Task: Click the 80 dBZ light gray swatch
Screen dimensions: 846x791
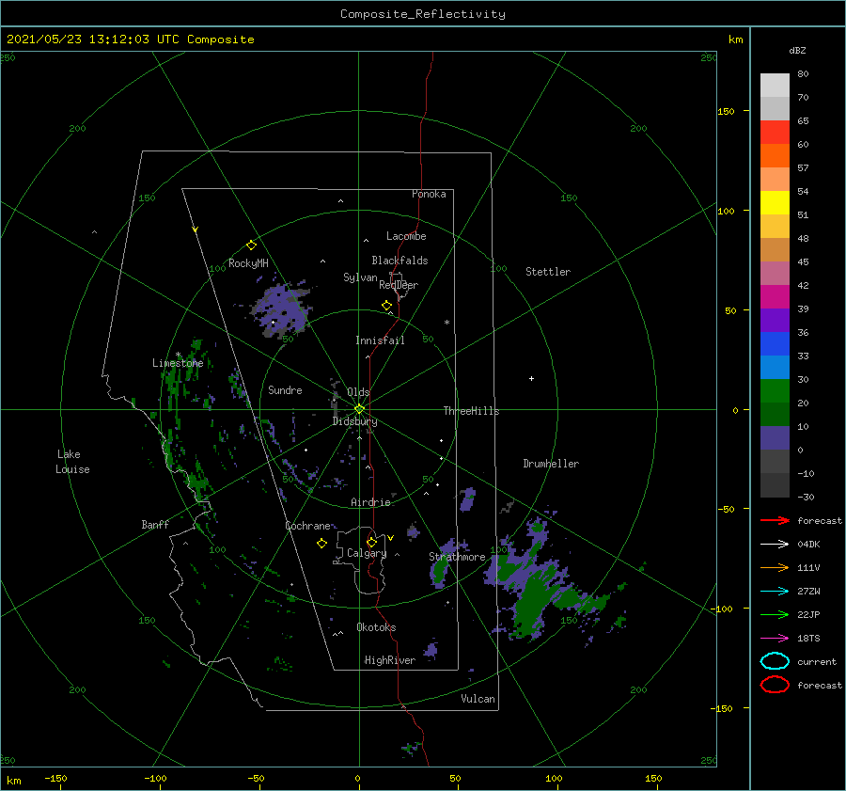Action: pyautogui.click(x=775, y=85)
